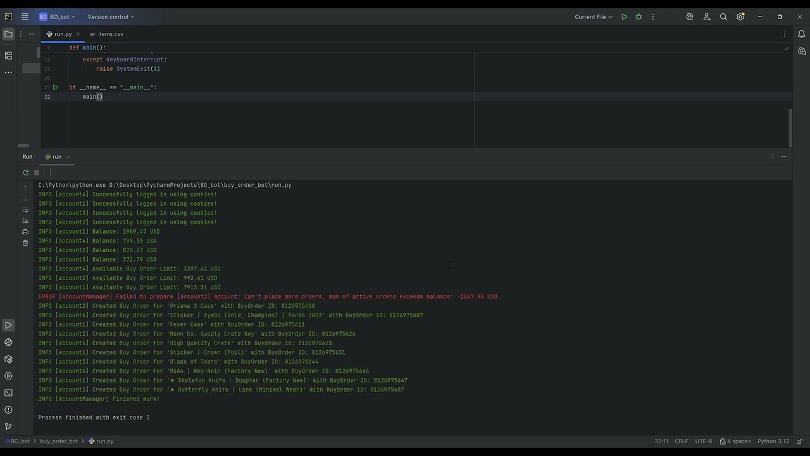
Task: Open Services tool window
Action: tap(8, 376)
